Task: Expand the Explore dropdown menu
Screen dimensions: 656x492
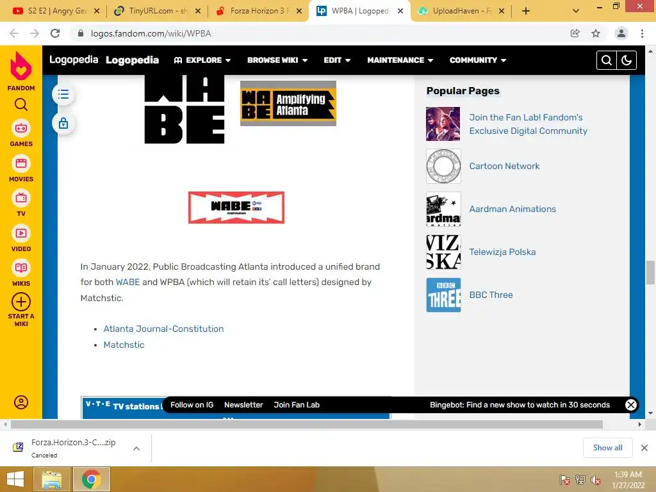Action: click(x=202, y=60)
